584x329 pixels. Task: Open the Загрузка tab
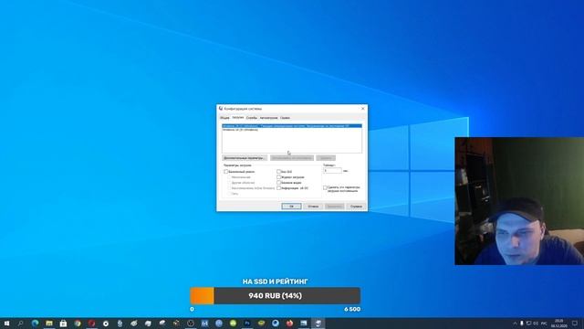pos(237,118)
